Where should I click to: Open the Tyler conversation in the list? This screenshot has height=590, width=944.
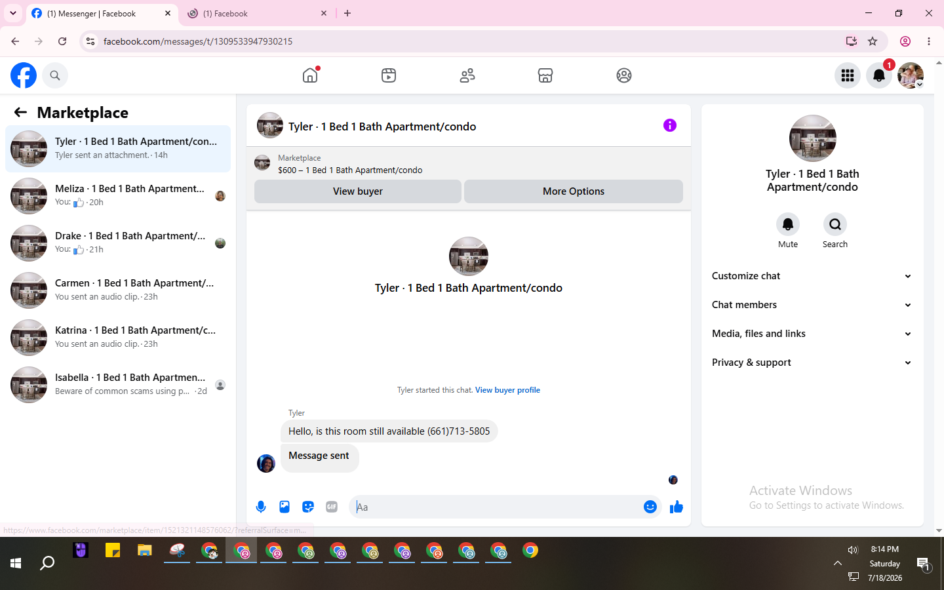click(x=118, y=149)
